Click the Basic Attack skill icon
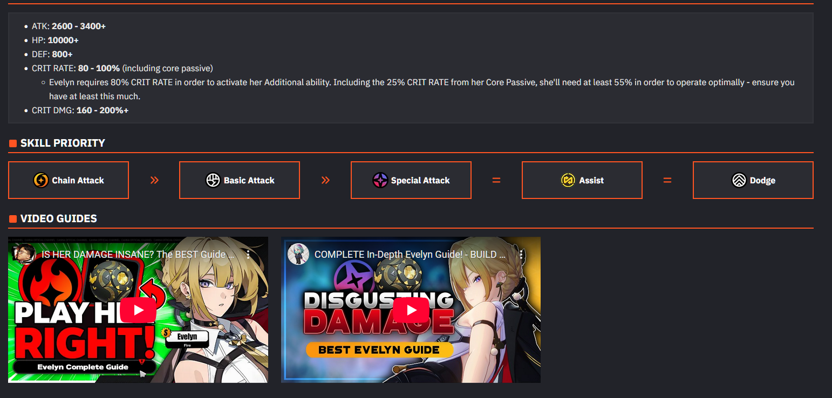 213,180
